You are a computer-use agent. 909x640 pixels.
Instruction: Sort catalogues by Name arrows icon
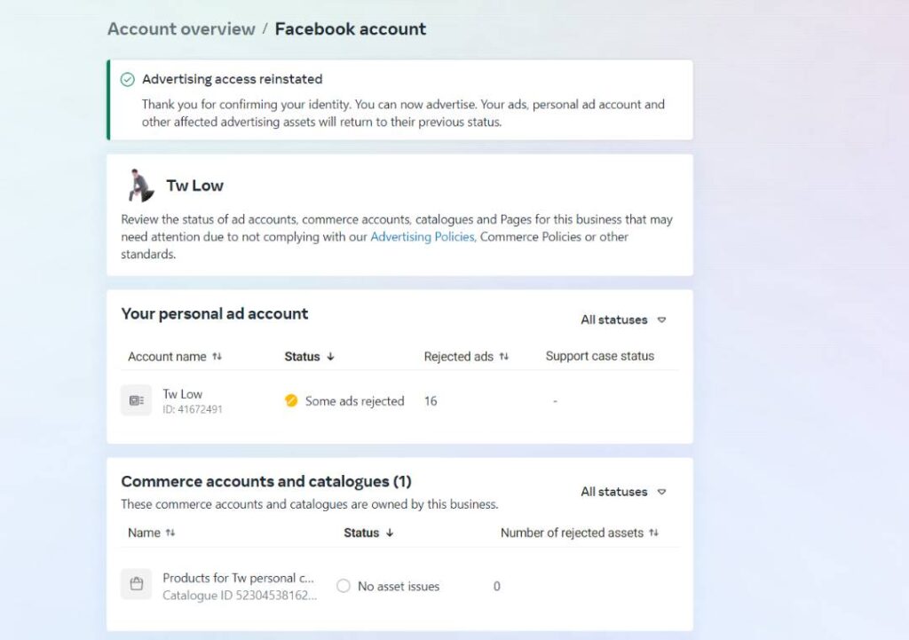pos(170,533)
